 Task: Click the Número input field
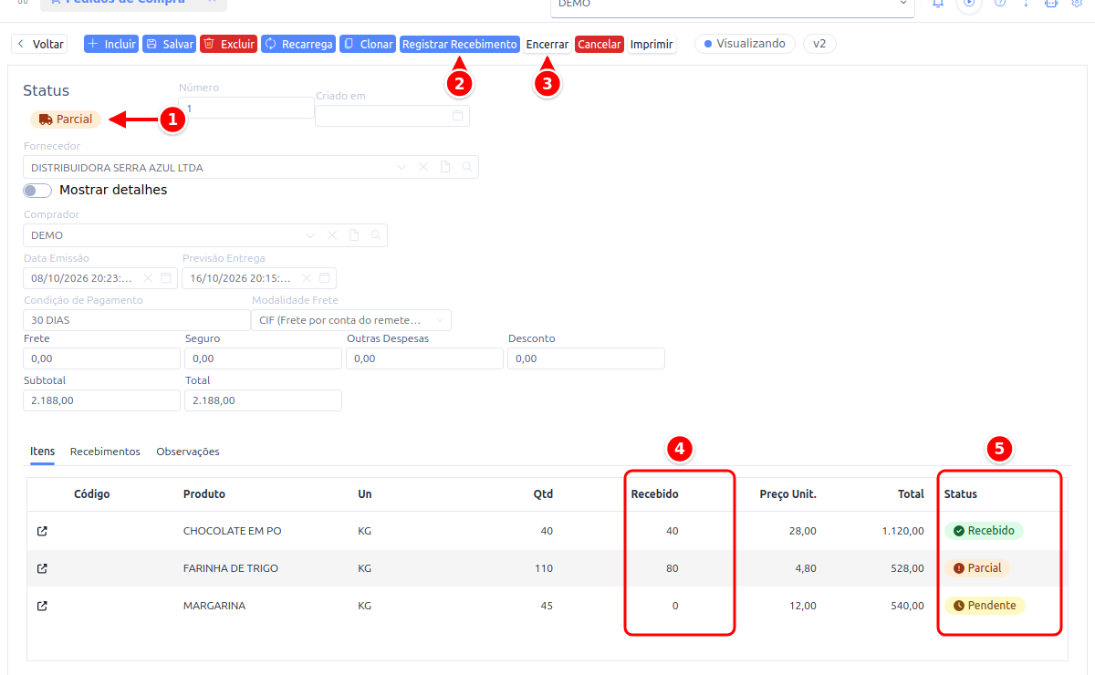point(246,108)
